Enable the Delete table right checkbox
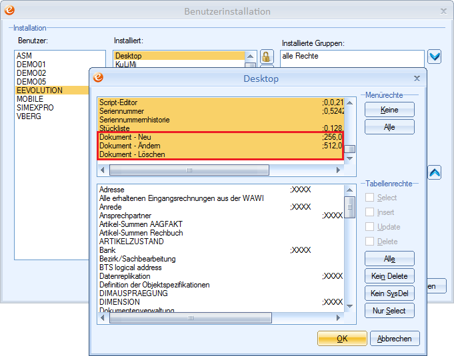 click(x=369, y=242)
